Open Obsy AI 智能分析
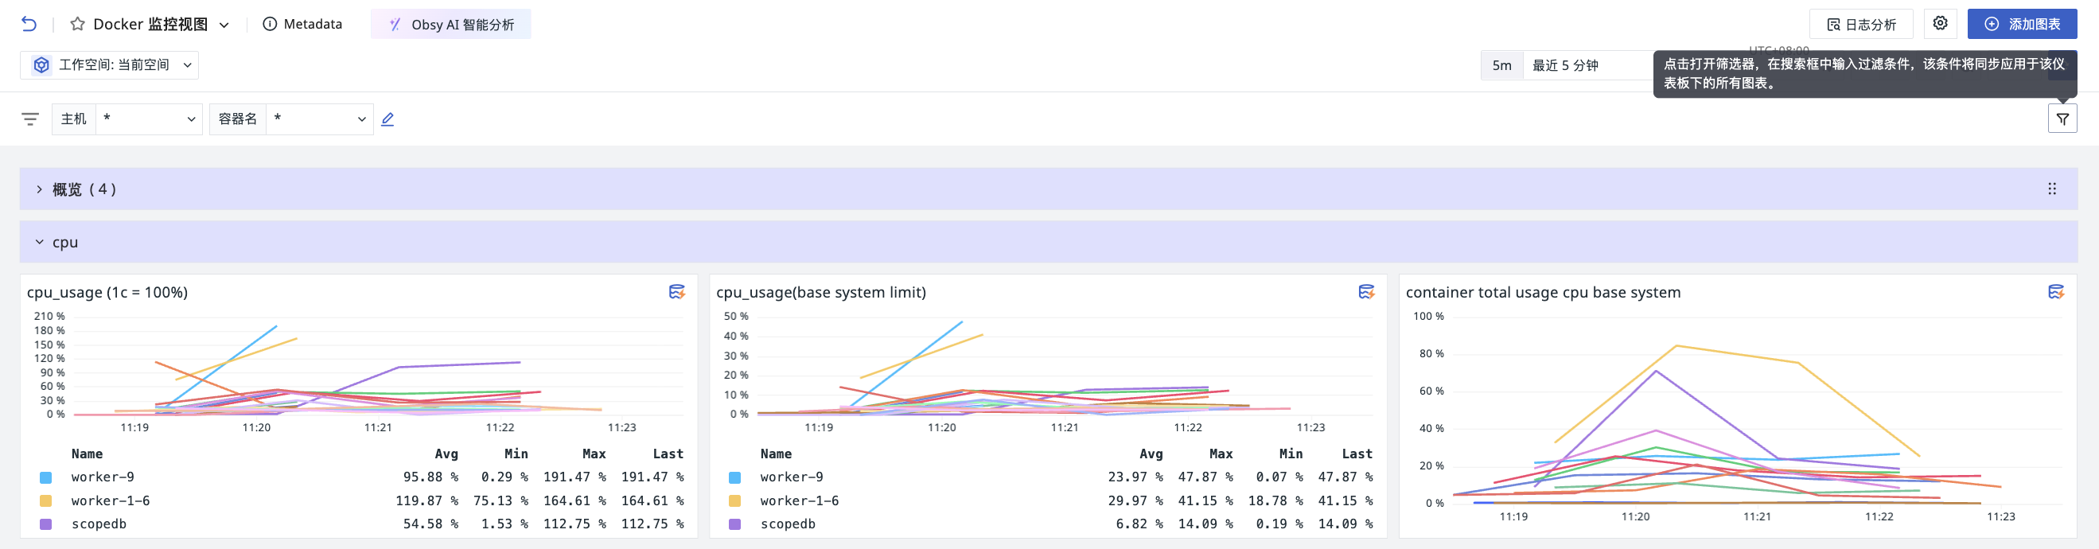 click(x=450, y=25)
